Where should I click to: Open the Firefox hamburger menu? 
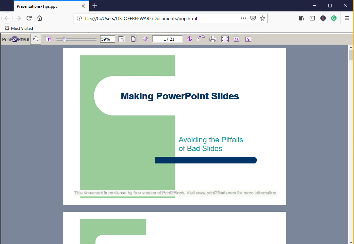click(347, 18)
